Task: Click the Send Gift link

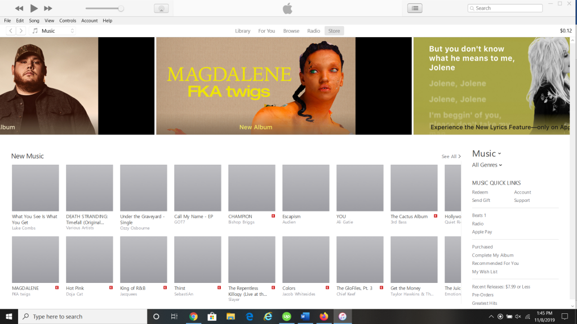Action: click(481, 200)
